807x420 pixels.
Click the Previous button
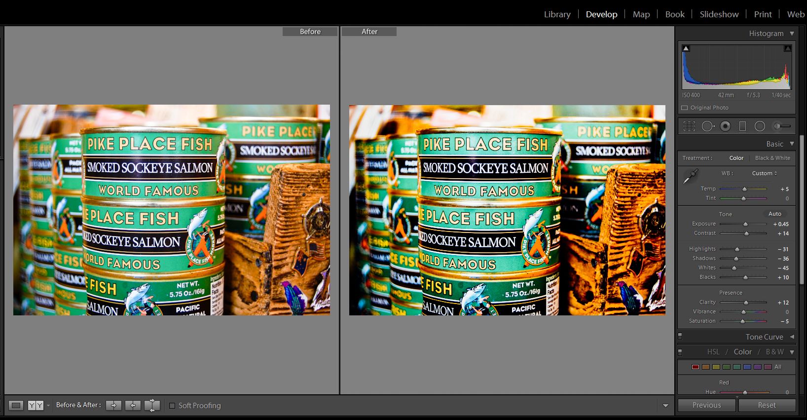coord(706,405)
